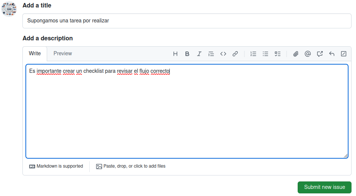Apply italic formatting to the text
The height and width of the screenshot is (196, 356).
[x=199, y=54]
